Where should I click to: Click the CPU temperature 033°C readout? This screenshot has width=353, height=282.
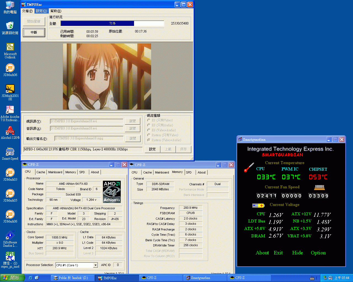[266, 177]
